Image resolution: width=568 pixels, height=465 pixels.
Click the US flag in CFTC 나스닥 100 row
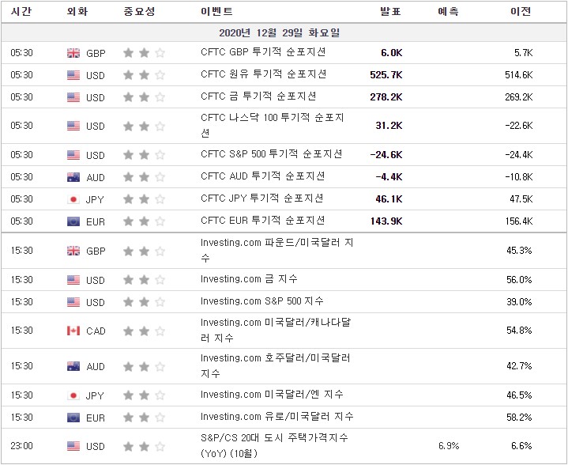point(73,126)
